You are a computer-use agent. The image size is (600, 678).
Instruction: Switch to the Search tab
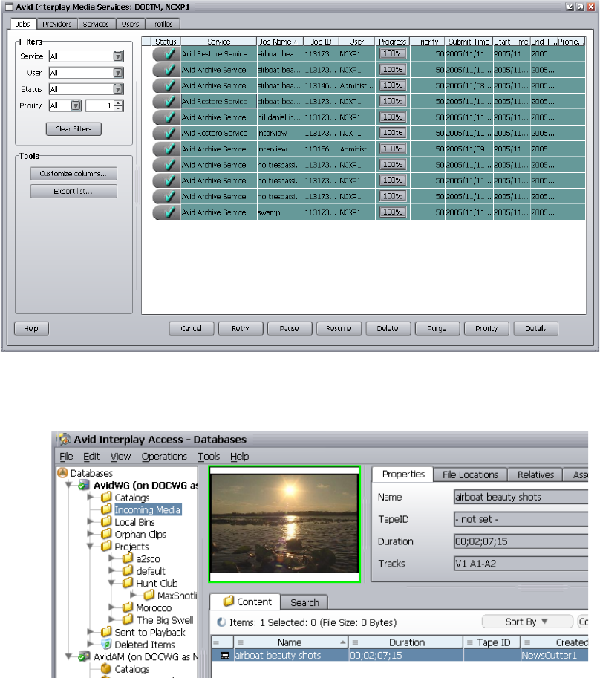click(304, 602)
